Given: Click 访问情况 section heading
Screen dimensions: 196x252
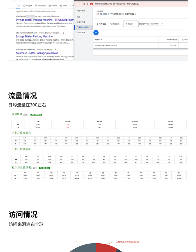Looking at the screenshot, I should pyautogui.click(x=23, y=214).
